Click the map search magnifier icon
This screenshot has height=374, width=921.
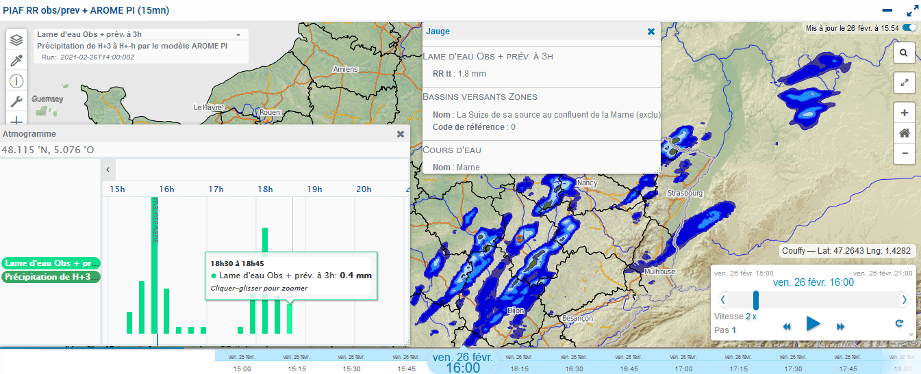coord(904,53)
